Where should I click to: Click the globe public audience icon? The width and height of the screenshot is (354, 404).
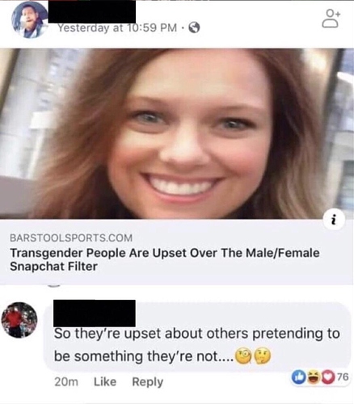click(194, 27)
